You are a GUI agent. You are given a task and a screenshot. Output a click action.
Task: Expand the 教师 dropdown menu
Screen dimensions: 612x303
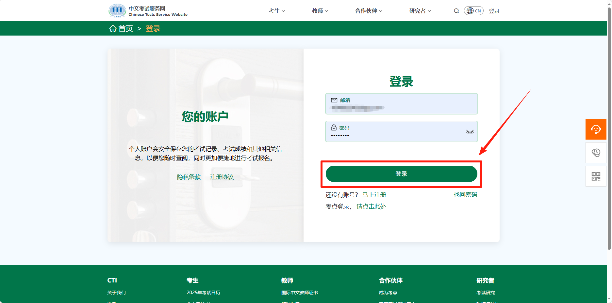[x=320, y=11]
